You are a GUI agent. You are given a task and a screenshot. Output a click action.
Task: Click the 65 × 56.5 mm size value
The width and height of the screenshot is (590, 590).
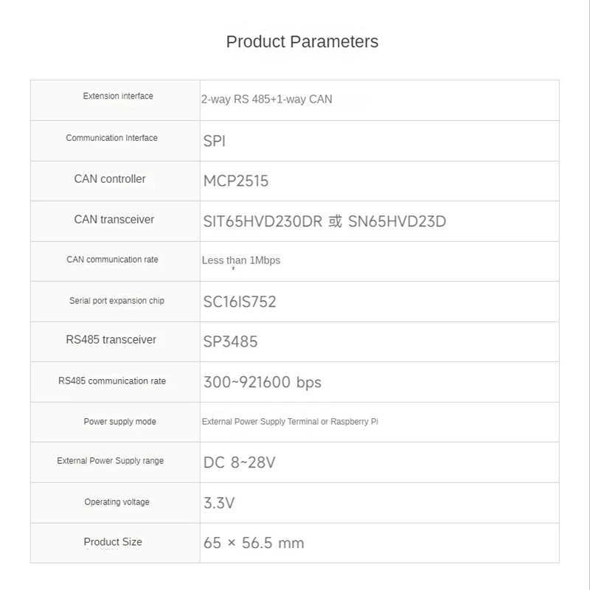253,543
